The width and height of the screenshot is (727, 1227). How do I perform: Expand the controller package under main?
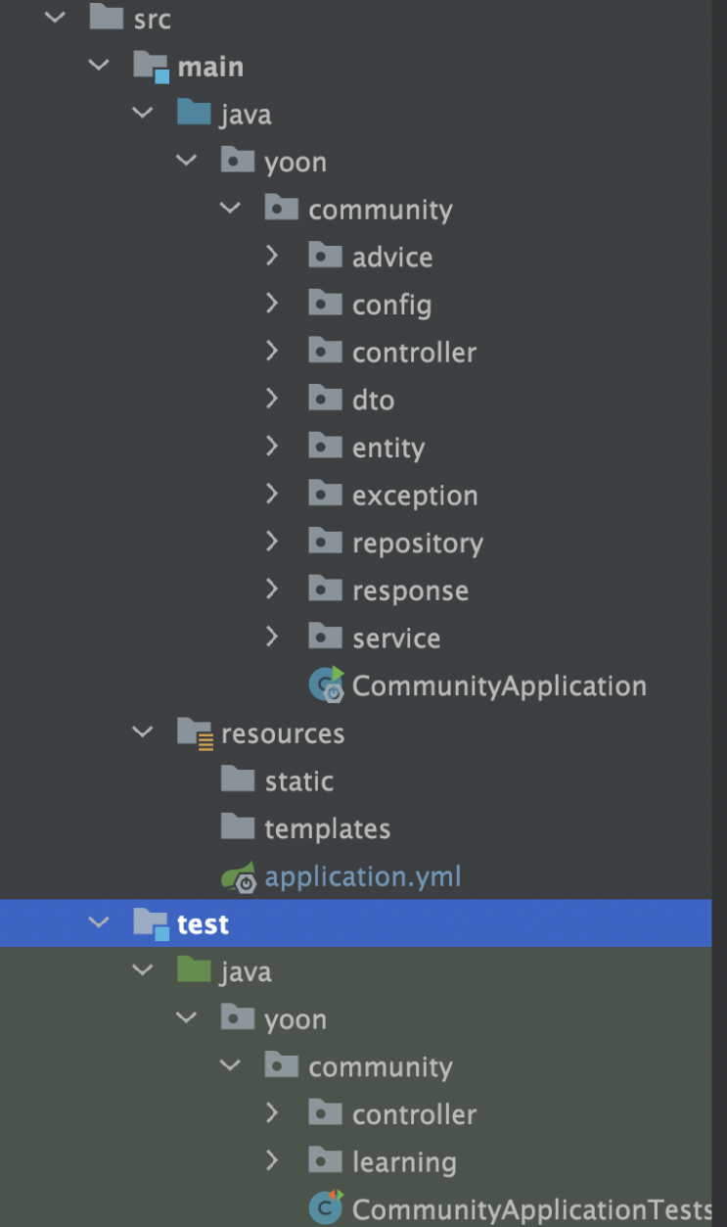tap(272, 351)
